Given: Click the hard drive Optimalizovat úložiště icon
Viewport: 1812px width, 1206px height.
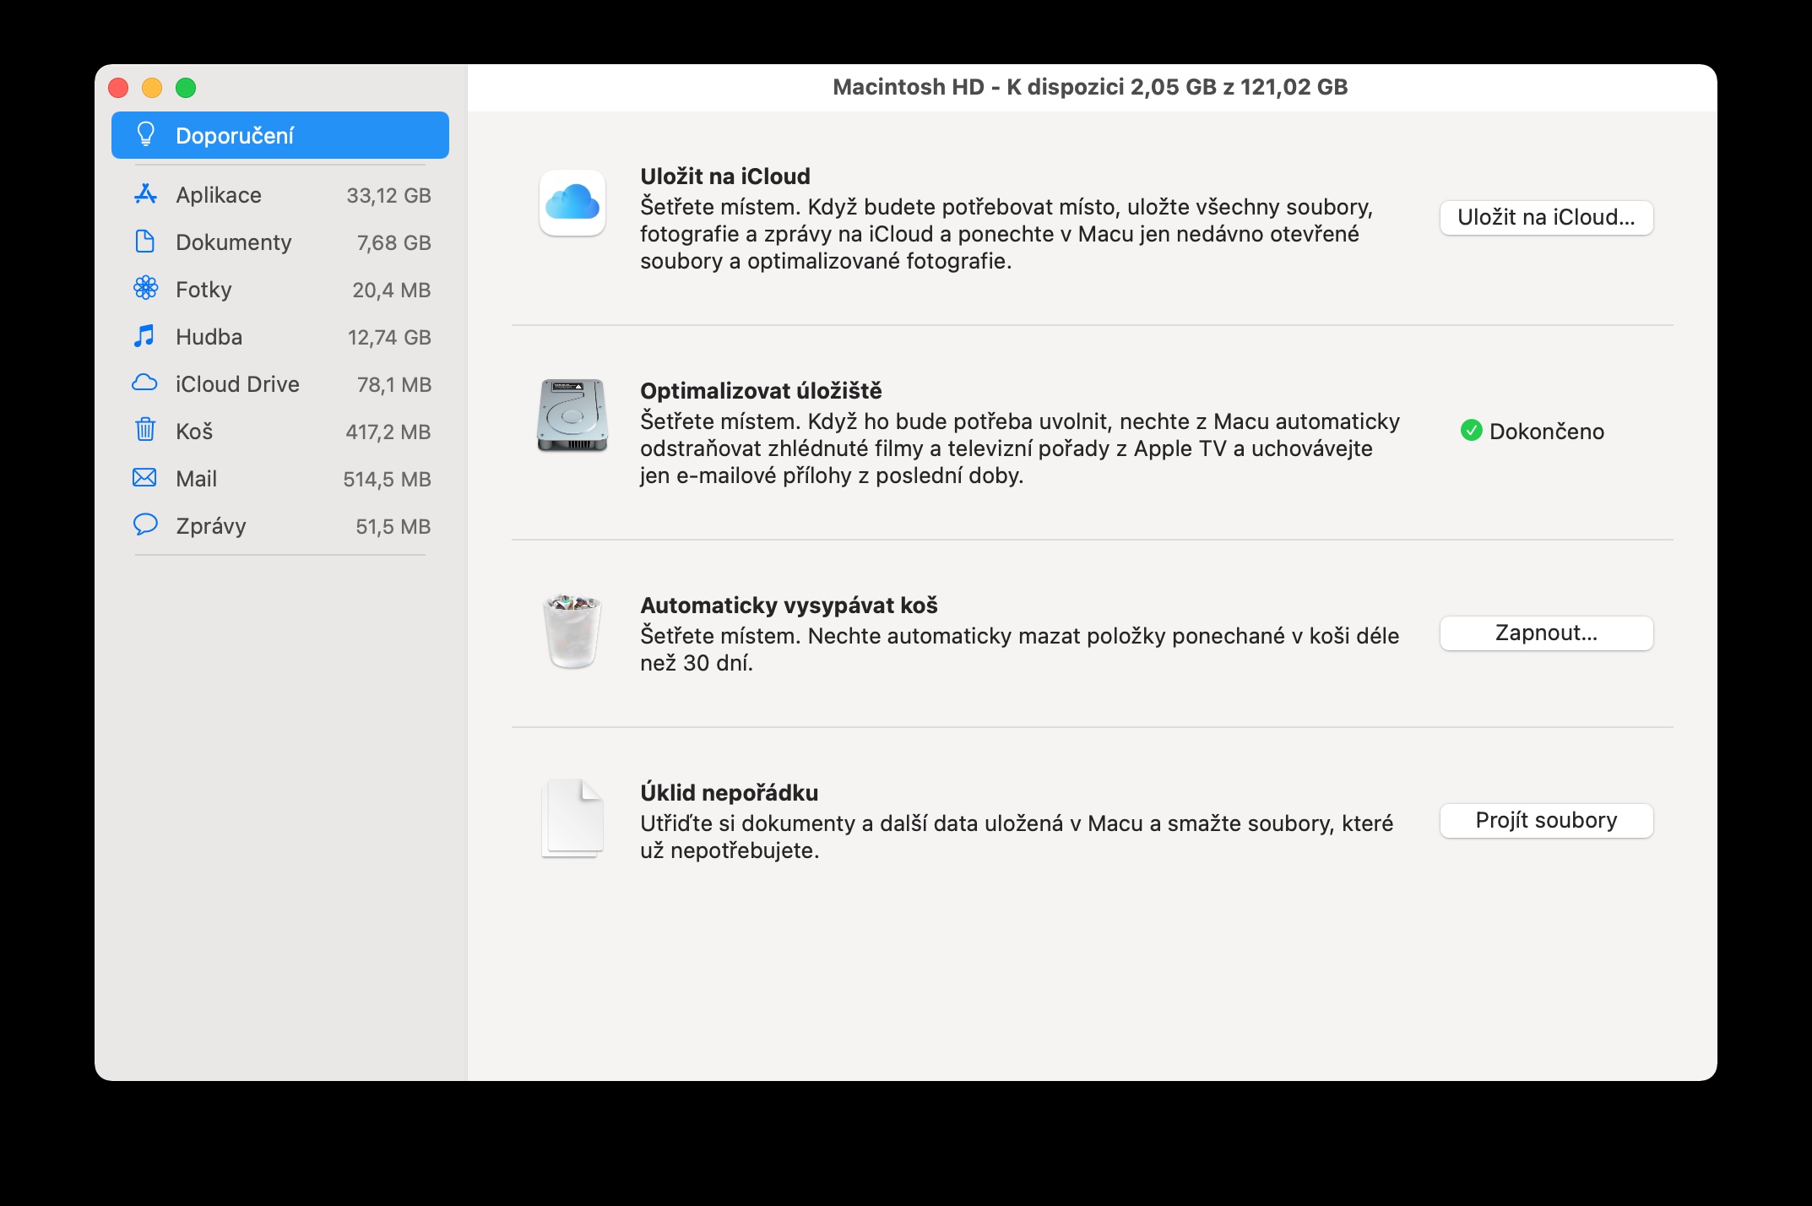Looking at the screenshot, I should point(572,415).
